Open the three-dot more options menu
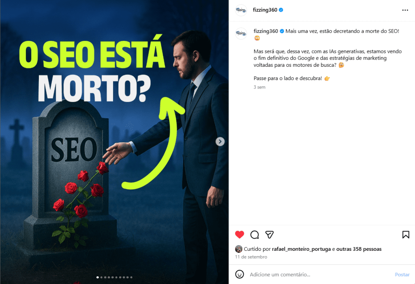 click(405, 10)
